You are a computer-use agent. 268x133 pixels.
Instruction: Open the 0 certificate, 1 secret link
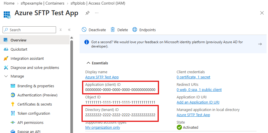click(x=193, y=77)
